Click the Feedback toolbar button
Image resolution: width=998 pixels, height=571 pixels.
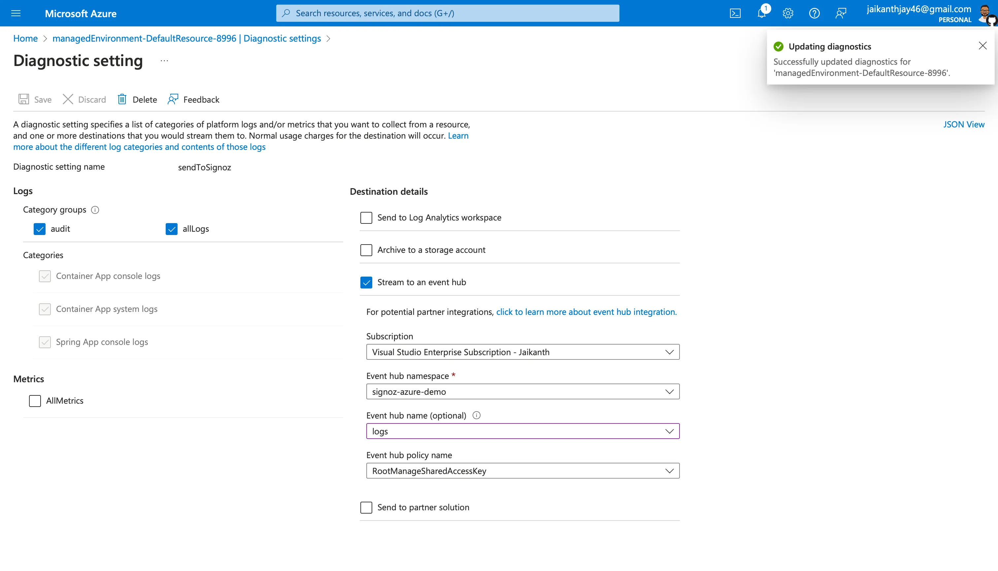point(193,99)
